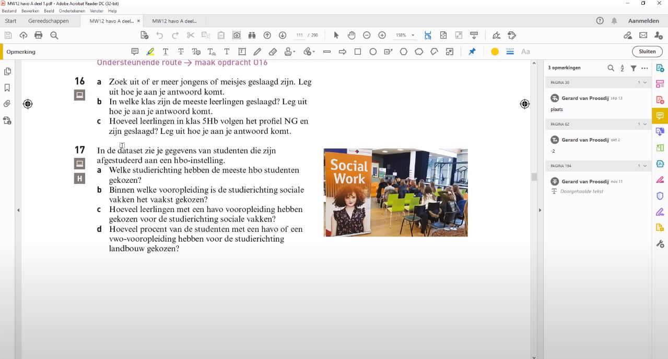Open the Ondertekenen menu
The height and width of the screenshot is (359, 668).
[x=72, y=11]
